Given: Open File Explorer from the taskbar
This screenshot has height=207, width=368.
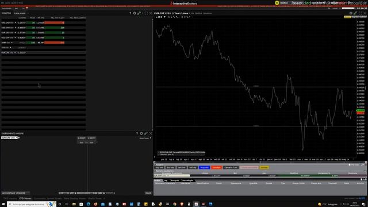Looking at the screenshot, I should tap(74, 204).
